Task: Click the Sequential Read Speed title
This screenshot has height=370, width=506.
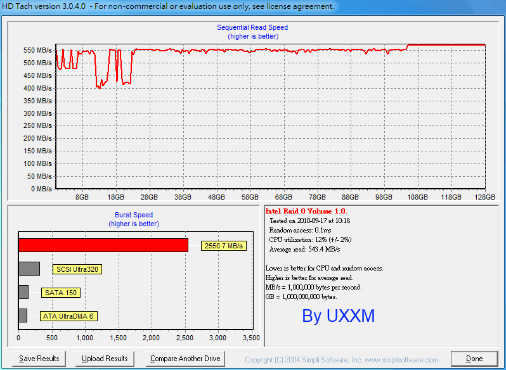Action: click(x=252, y=27)
